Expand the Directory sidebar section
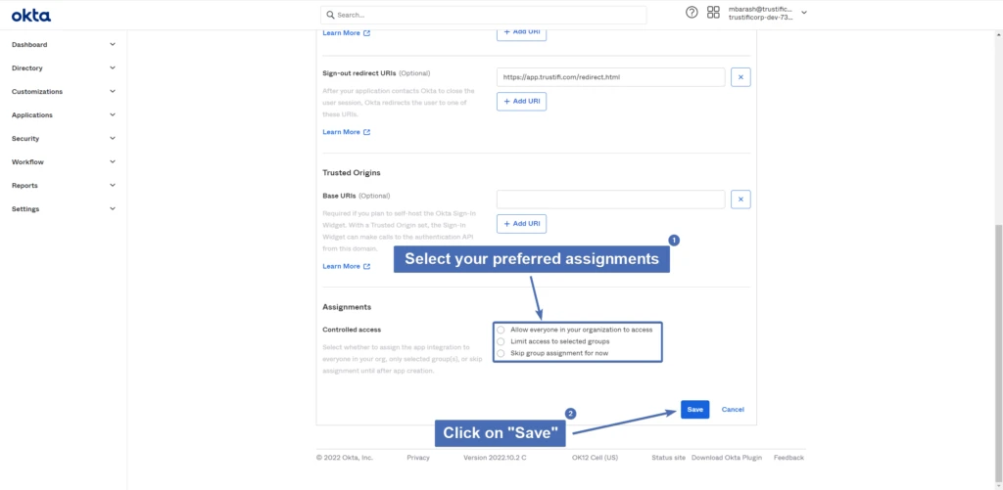 pos(63,68)
